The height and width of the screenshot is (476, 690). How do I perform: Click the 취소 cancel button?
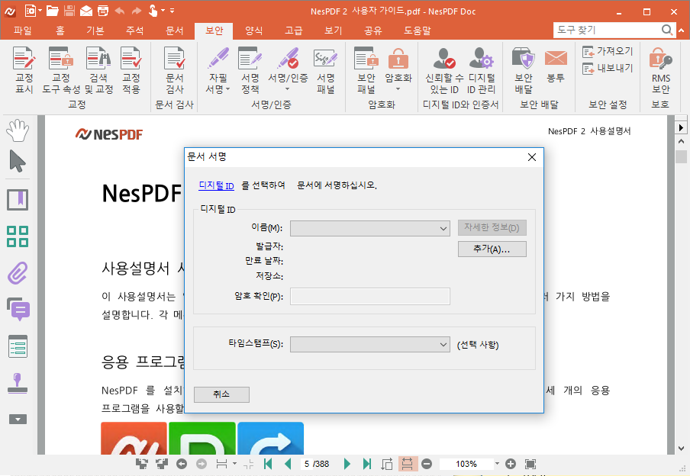click(221, 394)
